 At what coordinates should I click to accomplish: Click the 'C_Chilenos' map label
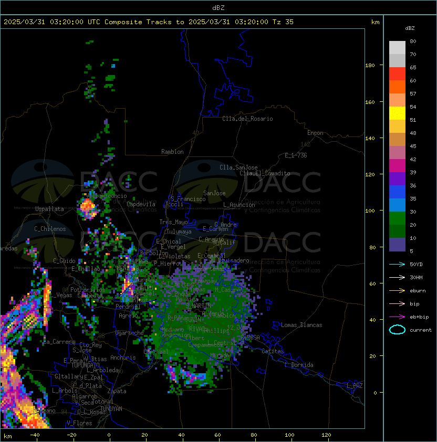tap(50, 229)
